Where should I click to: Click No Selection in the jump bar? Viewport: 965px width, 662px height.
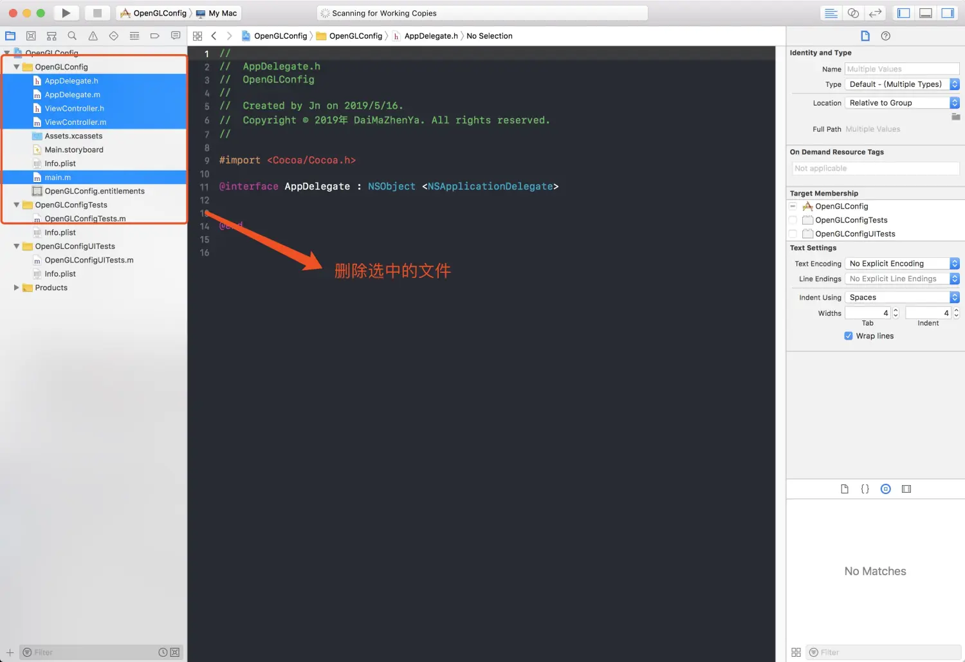(489, 36)
